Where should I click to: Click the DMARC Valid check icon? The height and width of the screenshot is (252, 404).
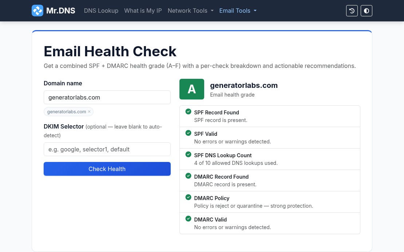click(188, 219)
